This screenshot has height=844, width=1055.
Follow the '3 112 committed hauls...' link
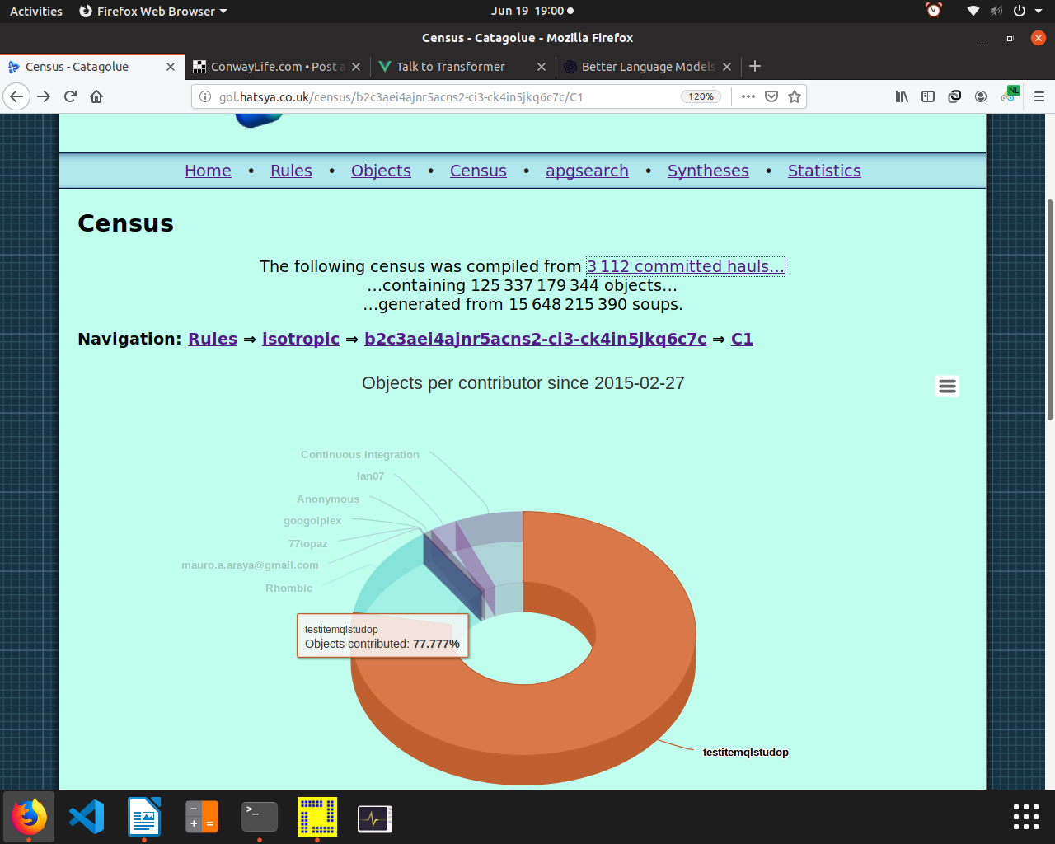pyautogui.click(x=685, y=266)
